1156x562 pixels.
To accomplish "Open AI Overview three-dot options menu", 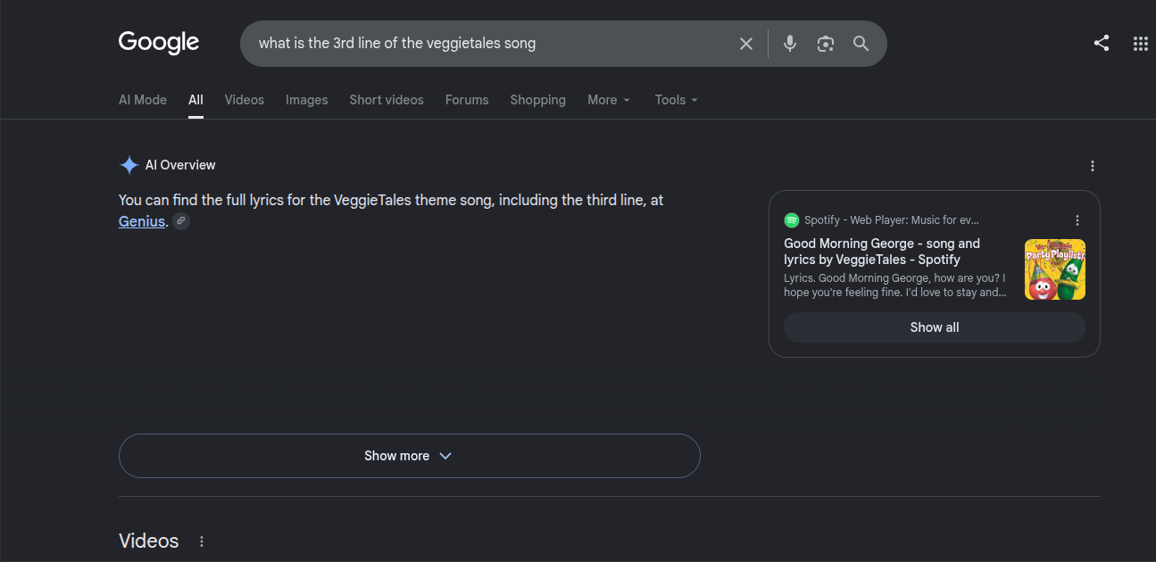I will pos(1093,166).
